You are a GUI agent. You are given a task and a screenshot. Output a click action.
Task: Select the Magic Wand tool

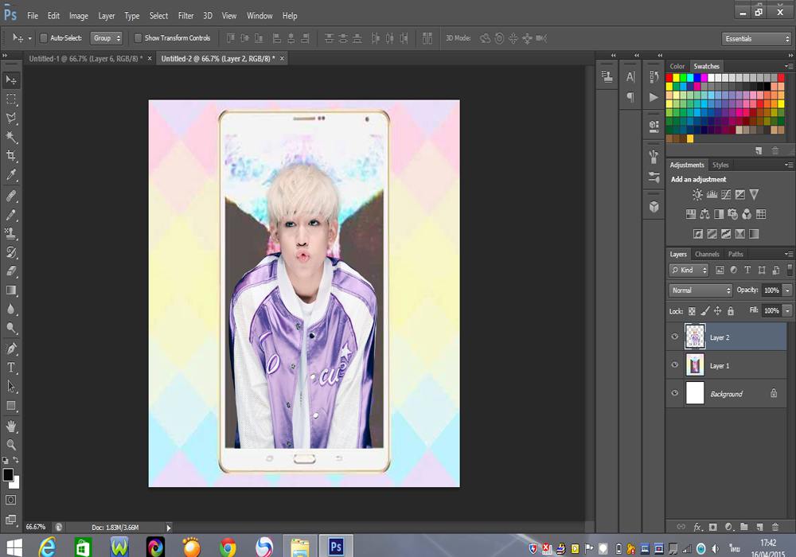point(11,137)
